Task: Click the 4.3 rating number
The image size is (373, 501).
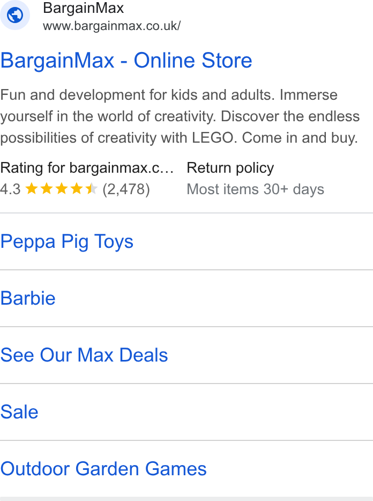Action: point(10,189)
